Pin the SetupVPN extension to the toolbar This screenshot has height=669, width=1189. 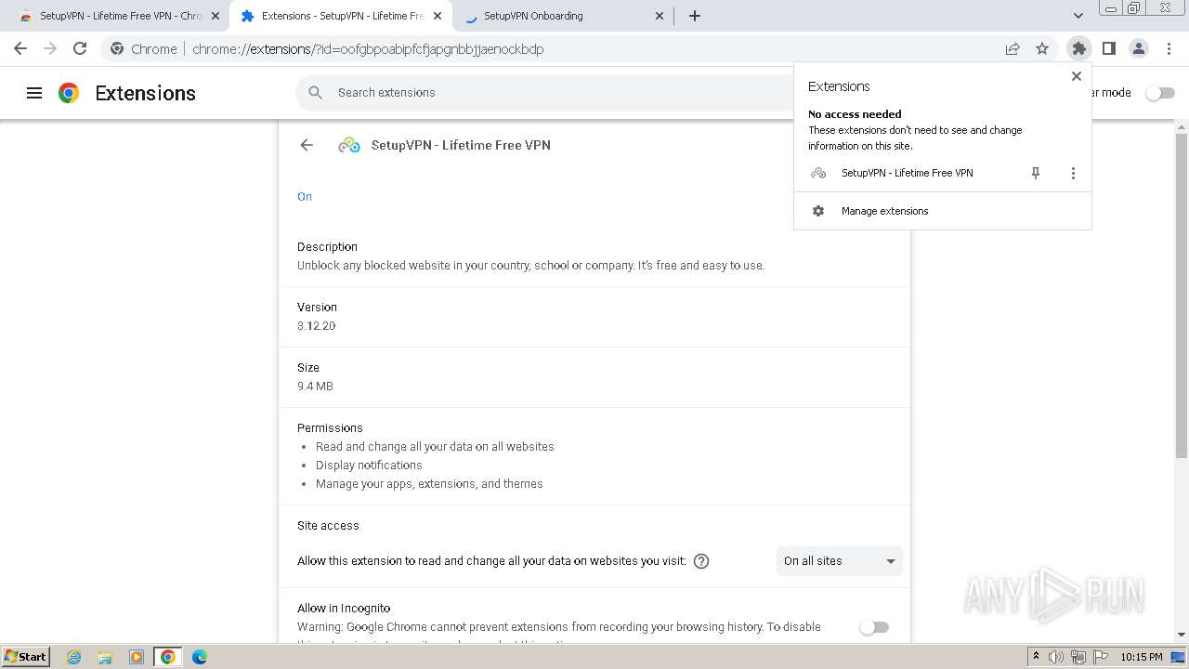1036,173
